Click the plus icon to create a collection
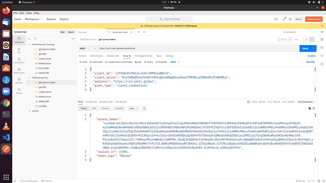The image size is (326, 183). pos(29,39)
